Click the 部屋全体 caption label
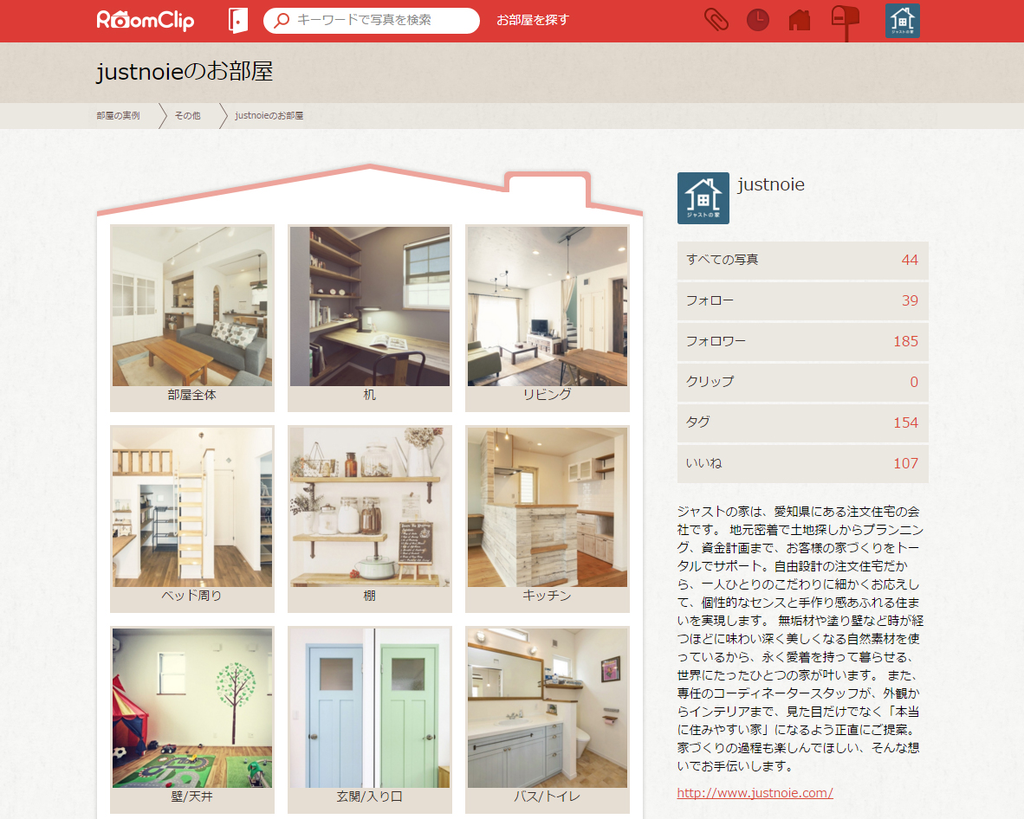This screenshot has height=819, width=1024. (x=192, y=395)
